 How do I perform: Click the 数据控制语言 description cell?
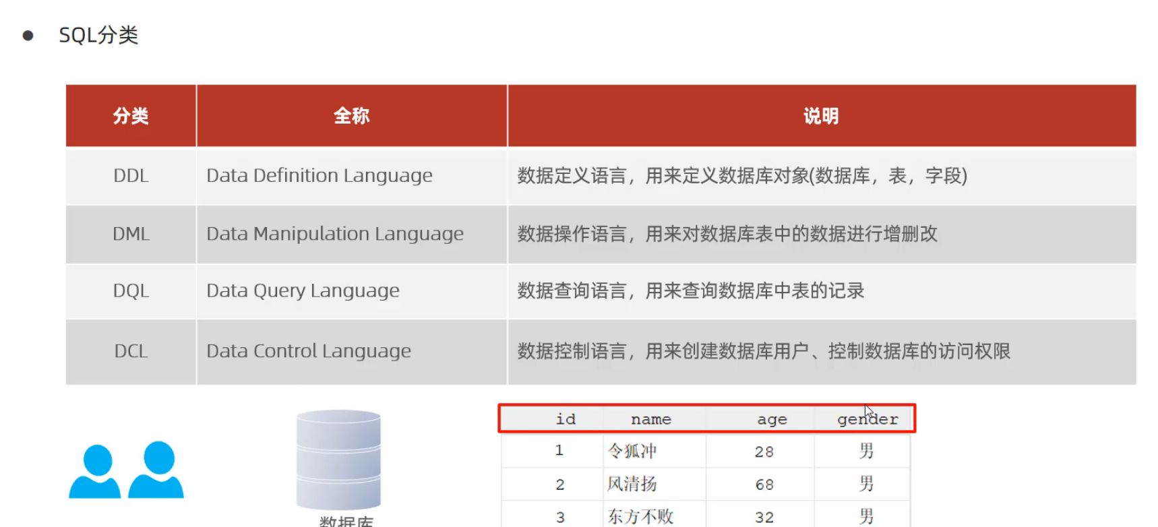click(822, 351)
